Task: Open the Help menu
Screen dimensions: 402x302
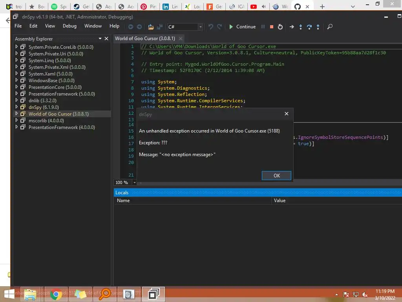Action: [x=114, y=26]
